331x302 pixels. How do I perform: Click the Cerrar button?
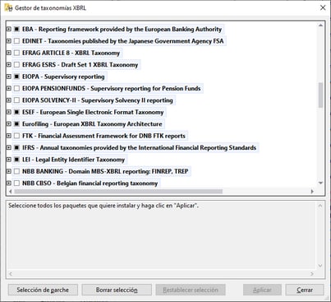(x=305, y=290)
